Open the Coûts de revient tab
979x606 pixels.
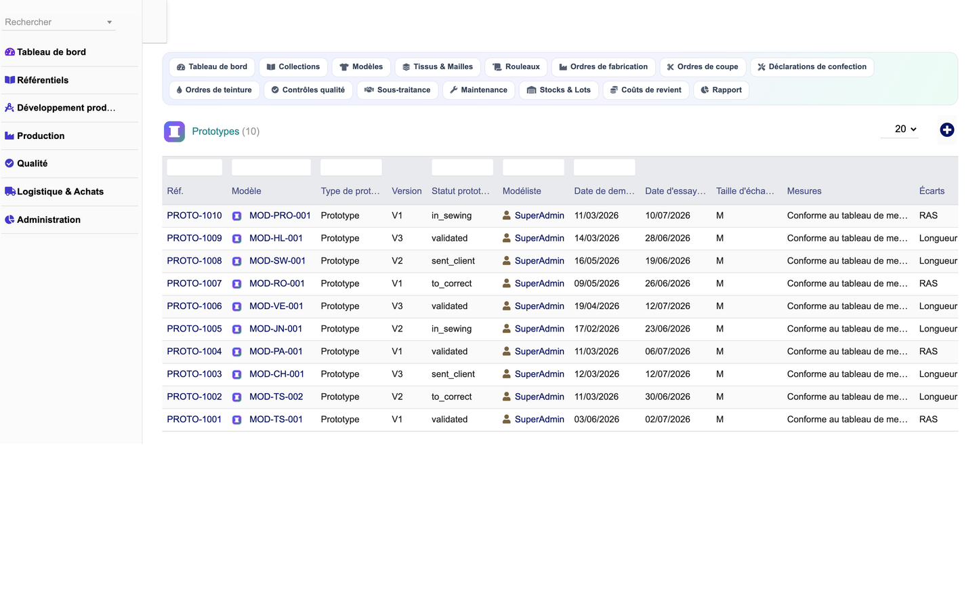[x=646, y=90]
